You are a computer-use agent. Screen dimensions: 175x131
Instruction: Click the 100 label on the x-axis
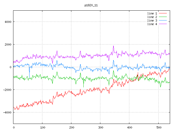pos(42,127)
